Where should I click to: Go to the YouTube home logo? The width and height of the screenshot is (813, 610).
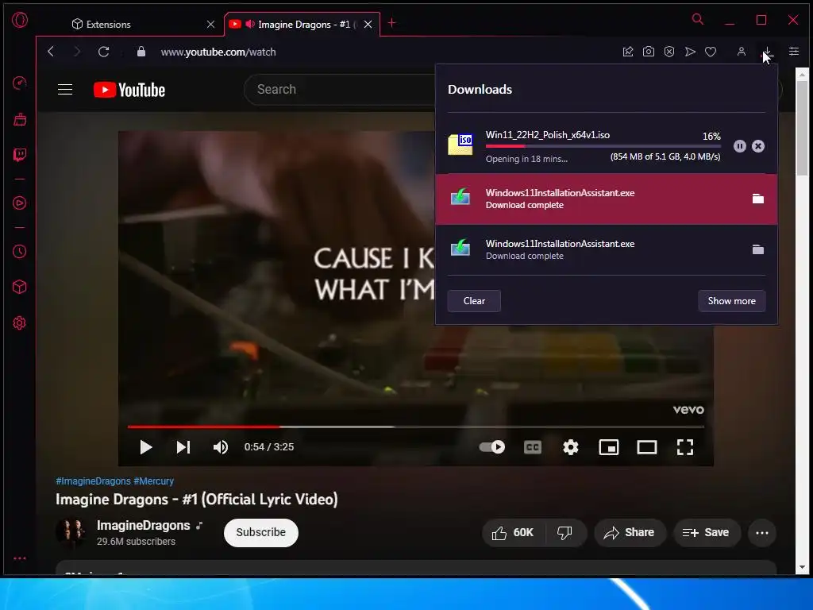coord(129,90)
